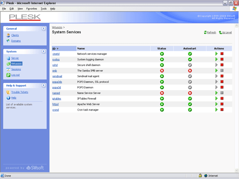Stop the popa3ds service with the red square
The image size is (239, 179).
click(222, 82)
